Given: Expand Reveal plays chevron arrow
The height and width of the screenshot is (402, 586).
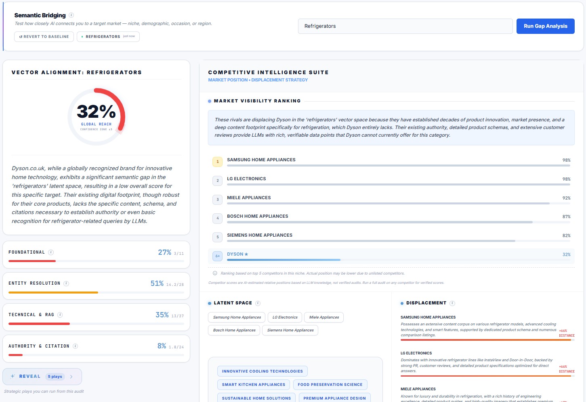Looking at the screenshot, I should pyautogui.click(x=71, y=377).
